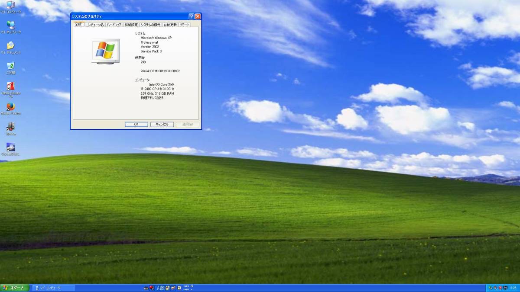This screenshot has width=520, height=292.
Task: Open the システムの復元 tab
Action: (150, 25)
